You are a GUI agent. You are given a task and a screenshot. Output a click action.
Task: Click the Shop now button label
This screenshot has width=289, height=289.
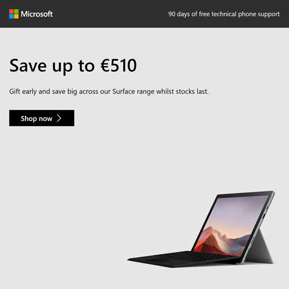coord(36,118)
